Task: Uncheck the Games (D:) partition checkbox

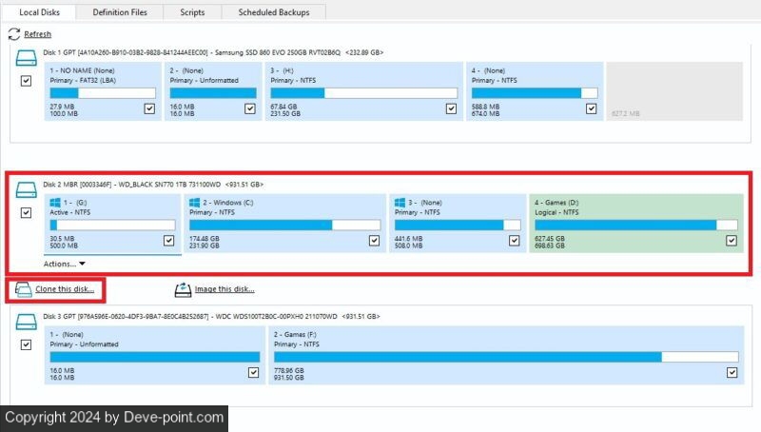Action: 731,241
